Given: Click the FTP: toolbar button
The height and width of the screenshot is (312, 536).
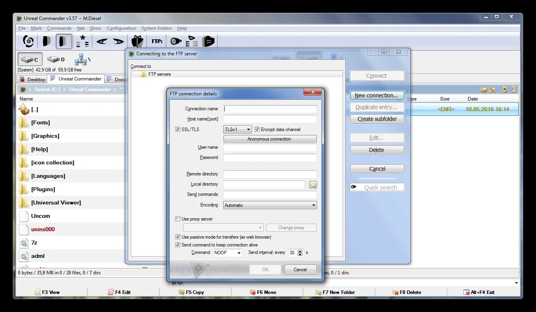Looking at the screenshot, I should (157, 41).
